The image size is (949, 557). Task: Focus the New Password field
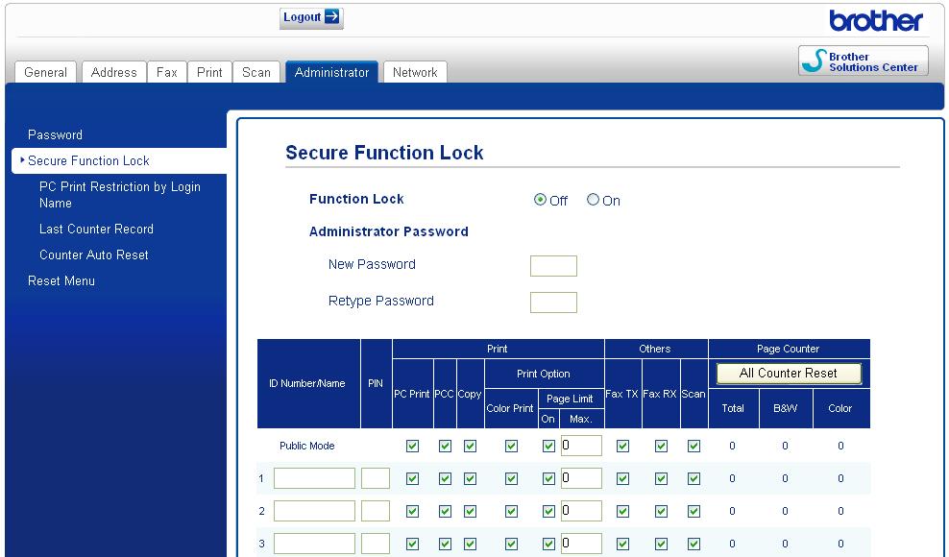pyautogui.click(x=553, y=266)
